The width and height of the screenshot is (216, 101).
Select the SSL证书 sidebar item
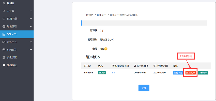tap(17, 34)
